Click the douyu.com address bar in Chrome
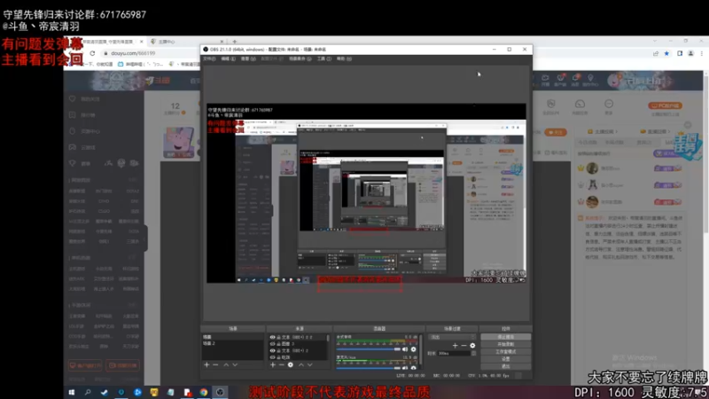Viewport: 709px width, 399px height. (x=152, y=53)
